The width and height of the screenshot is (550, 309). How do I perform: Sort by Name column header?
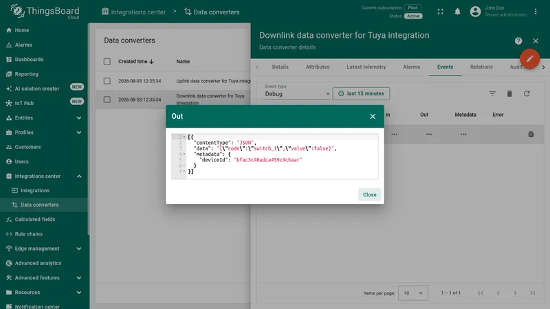pos(183,61)
